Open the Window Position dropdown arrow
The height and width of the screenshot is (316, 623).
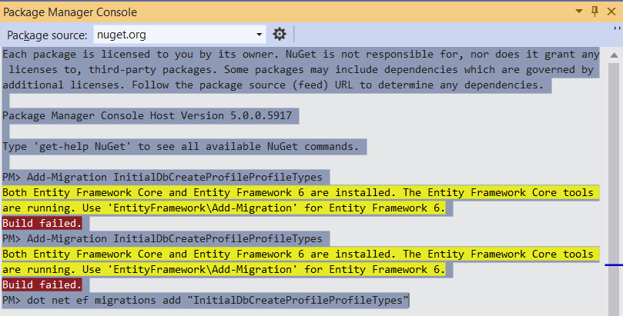(578, 12)
